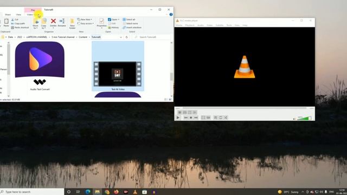Show hidden system tray icons
Screen dimensions: 347x195
pyautogui.click(x=303, y=192)
